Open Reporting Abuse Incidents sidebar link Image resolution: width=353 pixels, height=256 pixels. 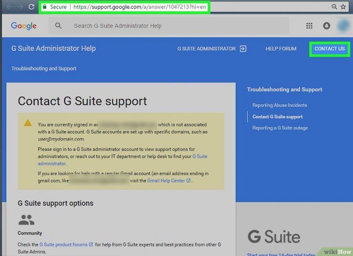[280, 105]
